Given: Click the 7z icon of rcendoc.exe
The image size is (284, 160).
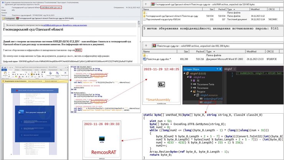Looking at the screenshot, I should (x=161, y=84).
